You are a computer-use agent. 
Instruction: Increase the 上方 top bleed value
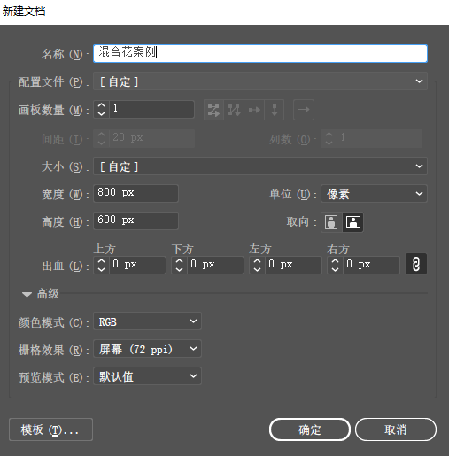tap(101, 261)
